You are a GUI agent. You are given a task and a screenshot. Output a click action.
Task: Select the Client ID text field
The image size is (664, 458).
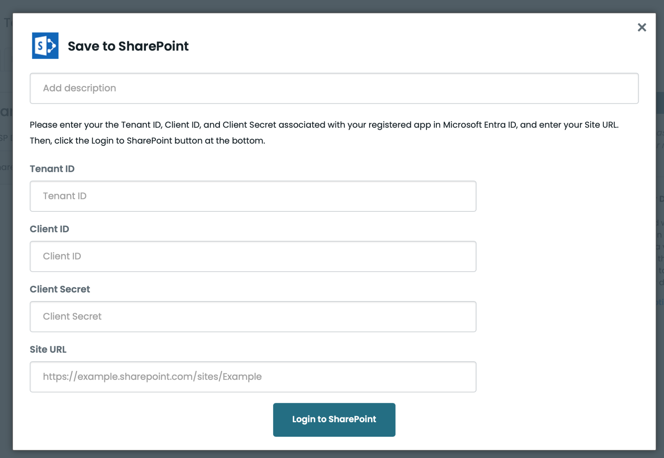(x=253, y=256)
